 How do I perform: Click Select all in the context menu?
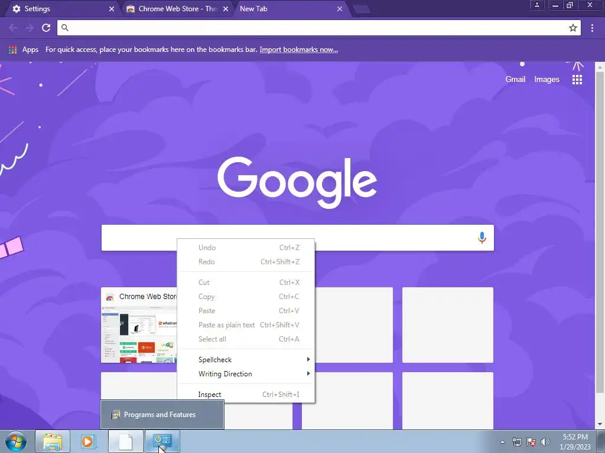[x=246, y=339]
